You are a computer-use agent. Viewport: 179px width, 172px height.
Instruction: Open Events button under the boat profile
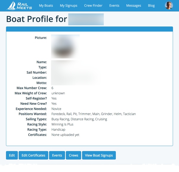[x=57, y=155]
